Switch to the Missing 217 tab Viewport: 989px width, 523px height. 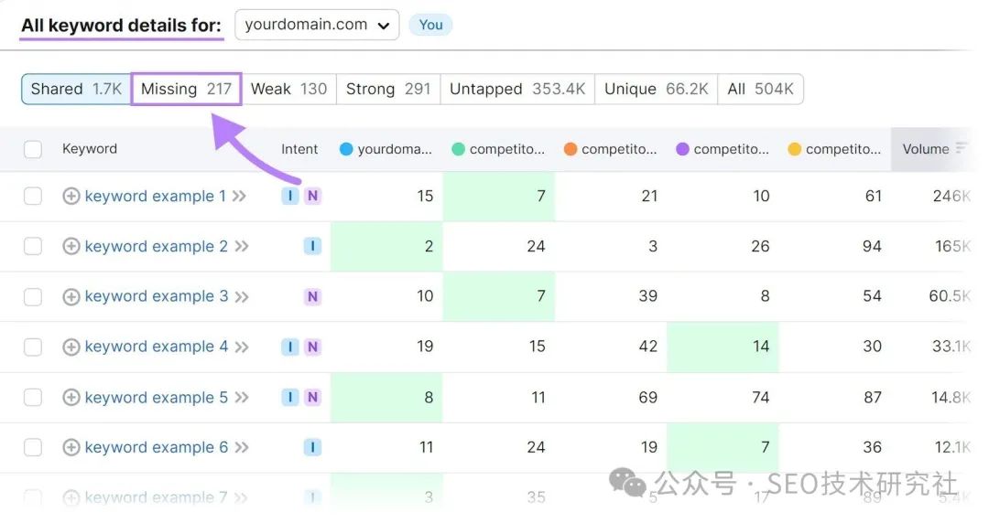(186, 89)
